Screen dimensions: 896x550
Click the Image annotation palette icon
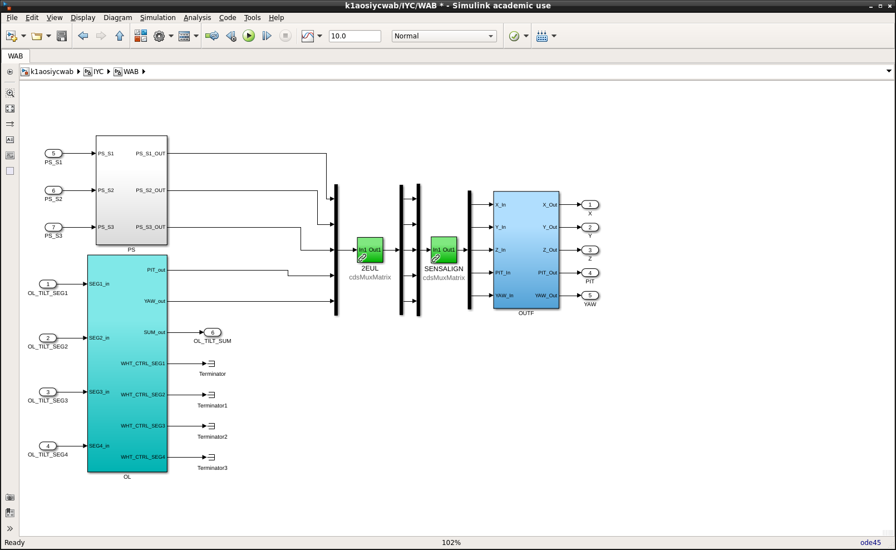tap(10, 155)
